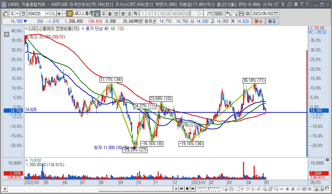332x194 pixels.
Task: Click the play button in bottom playback bar
Action: [x=176, y=189]
